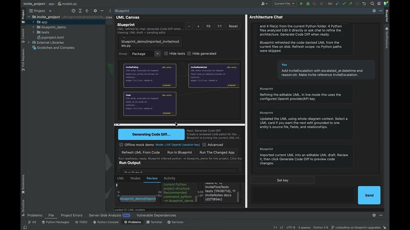Push commits with the Git push arrow
Screen dimensions: 410x230
coord(350,4)
